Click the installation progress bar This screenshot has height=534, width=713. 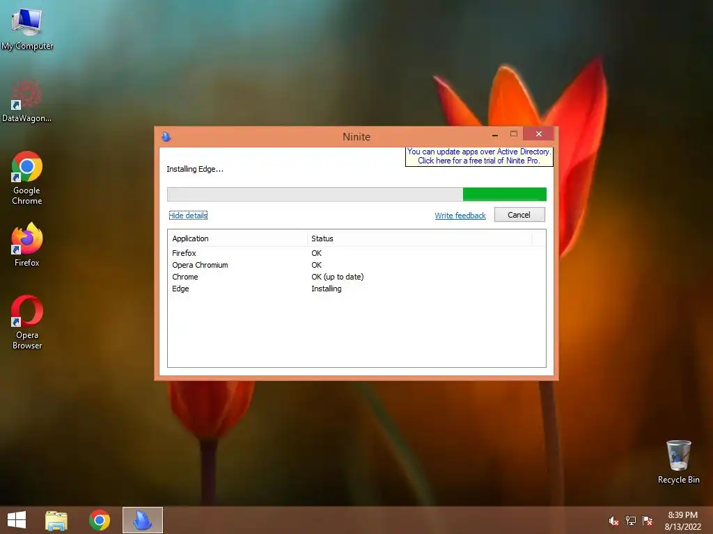tap(356, 195)
